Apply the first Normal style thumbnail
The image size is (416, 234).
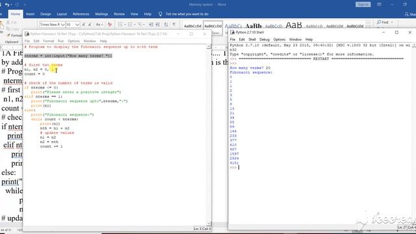[192, 26]
